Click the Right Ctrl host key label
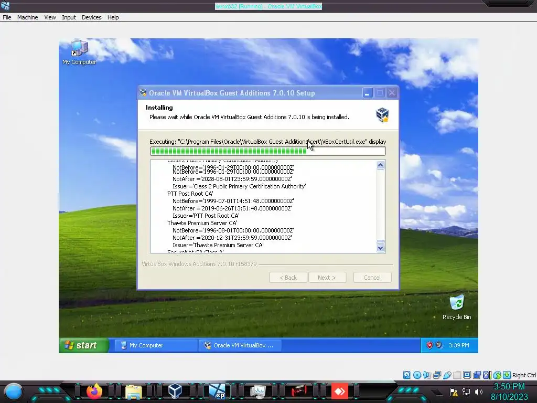The height and width of the screenshot is (403, 537). (524, 375)
